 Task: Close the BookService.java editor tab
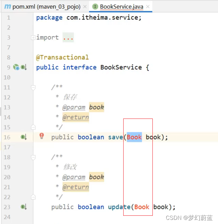click(x=148, y=7)
